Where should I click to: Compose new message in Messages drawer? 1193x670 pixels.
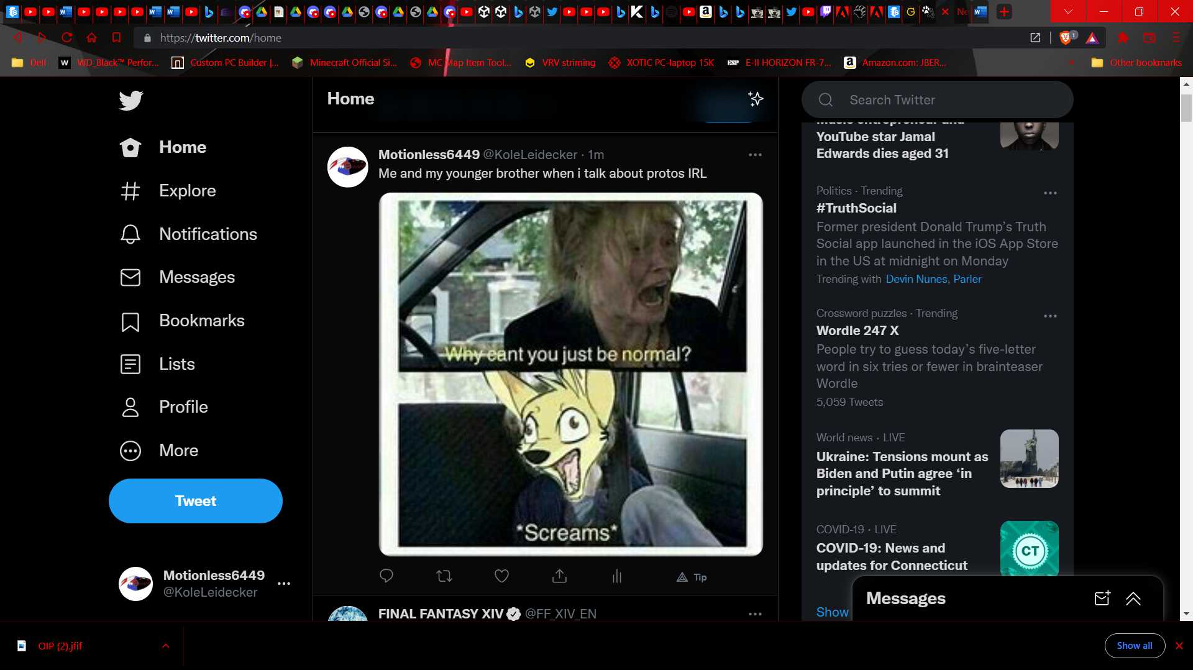[x=1102, y=599]
